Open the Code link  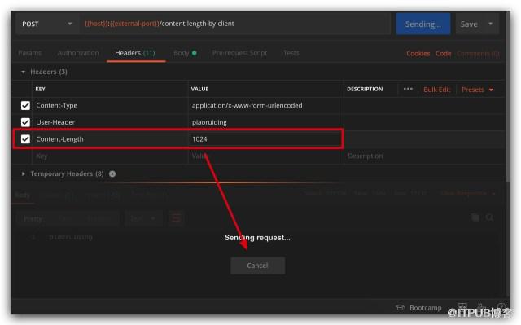(443, 54)
